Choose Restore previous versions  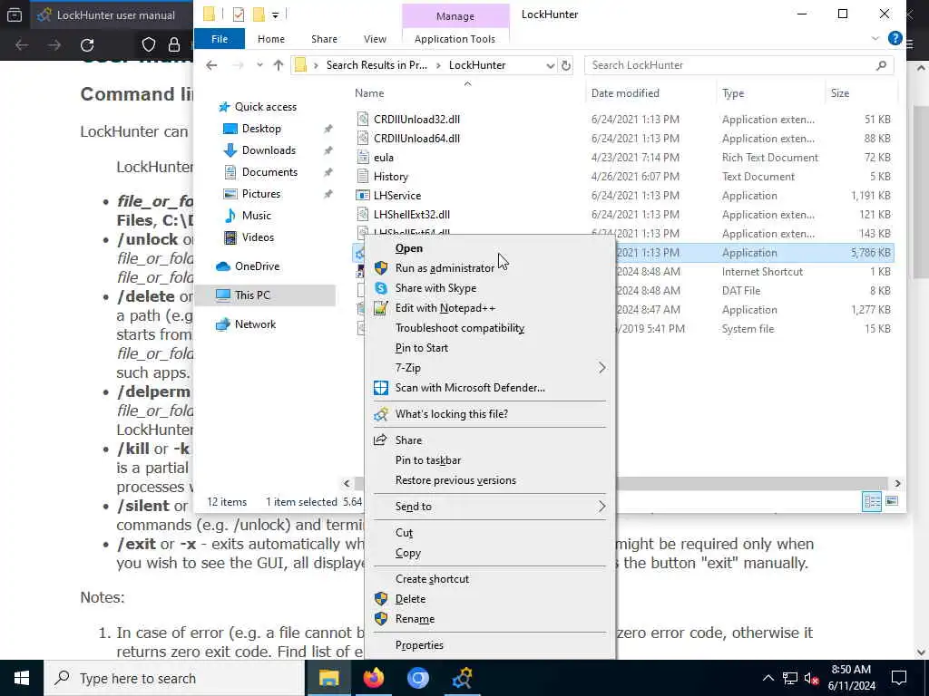click(x=455, y=480)
